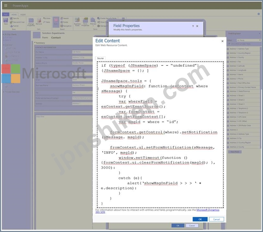Click the Save icon in the ribbon
Image resolution: width=263 pixels, height=232 pixels.
click(x=6, y=21)
